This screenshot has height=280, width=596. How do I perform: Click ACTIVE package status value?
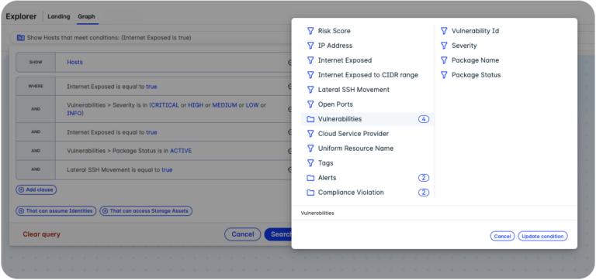[181, 151]
